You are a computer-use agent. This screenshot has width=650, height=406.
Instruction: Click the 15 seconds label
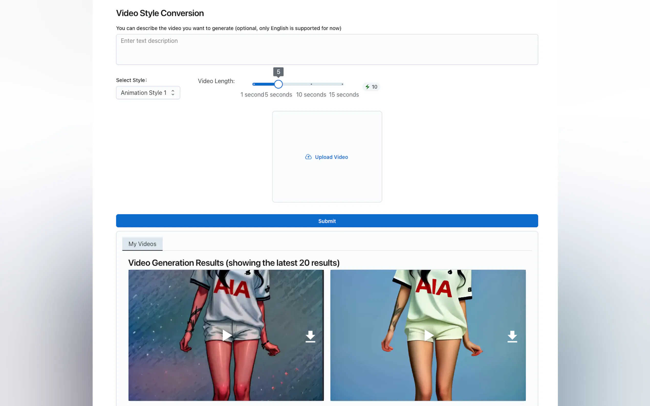point(344,95)
